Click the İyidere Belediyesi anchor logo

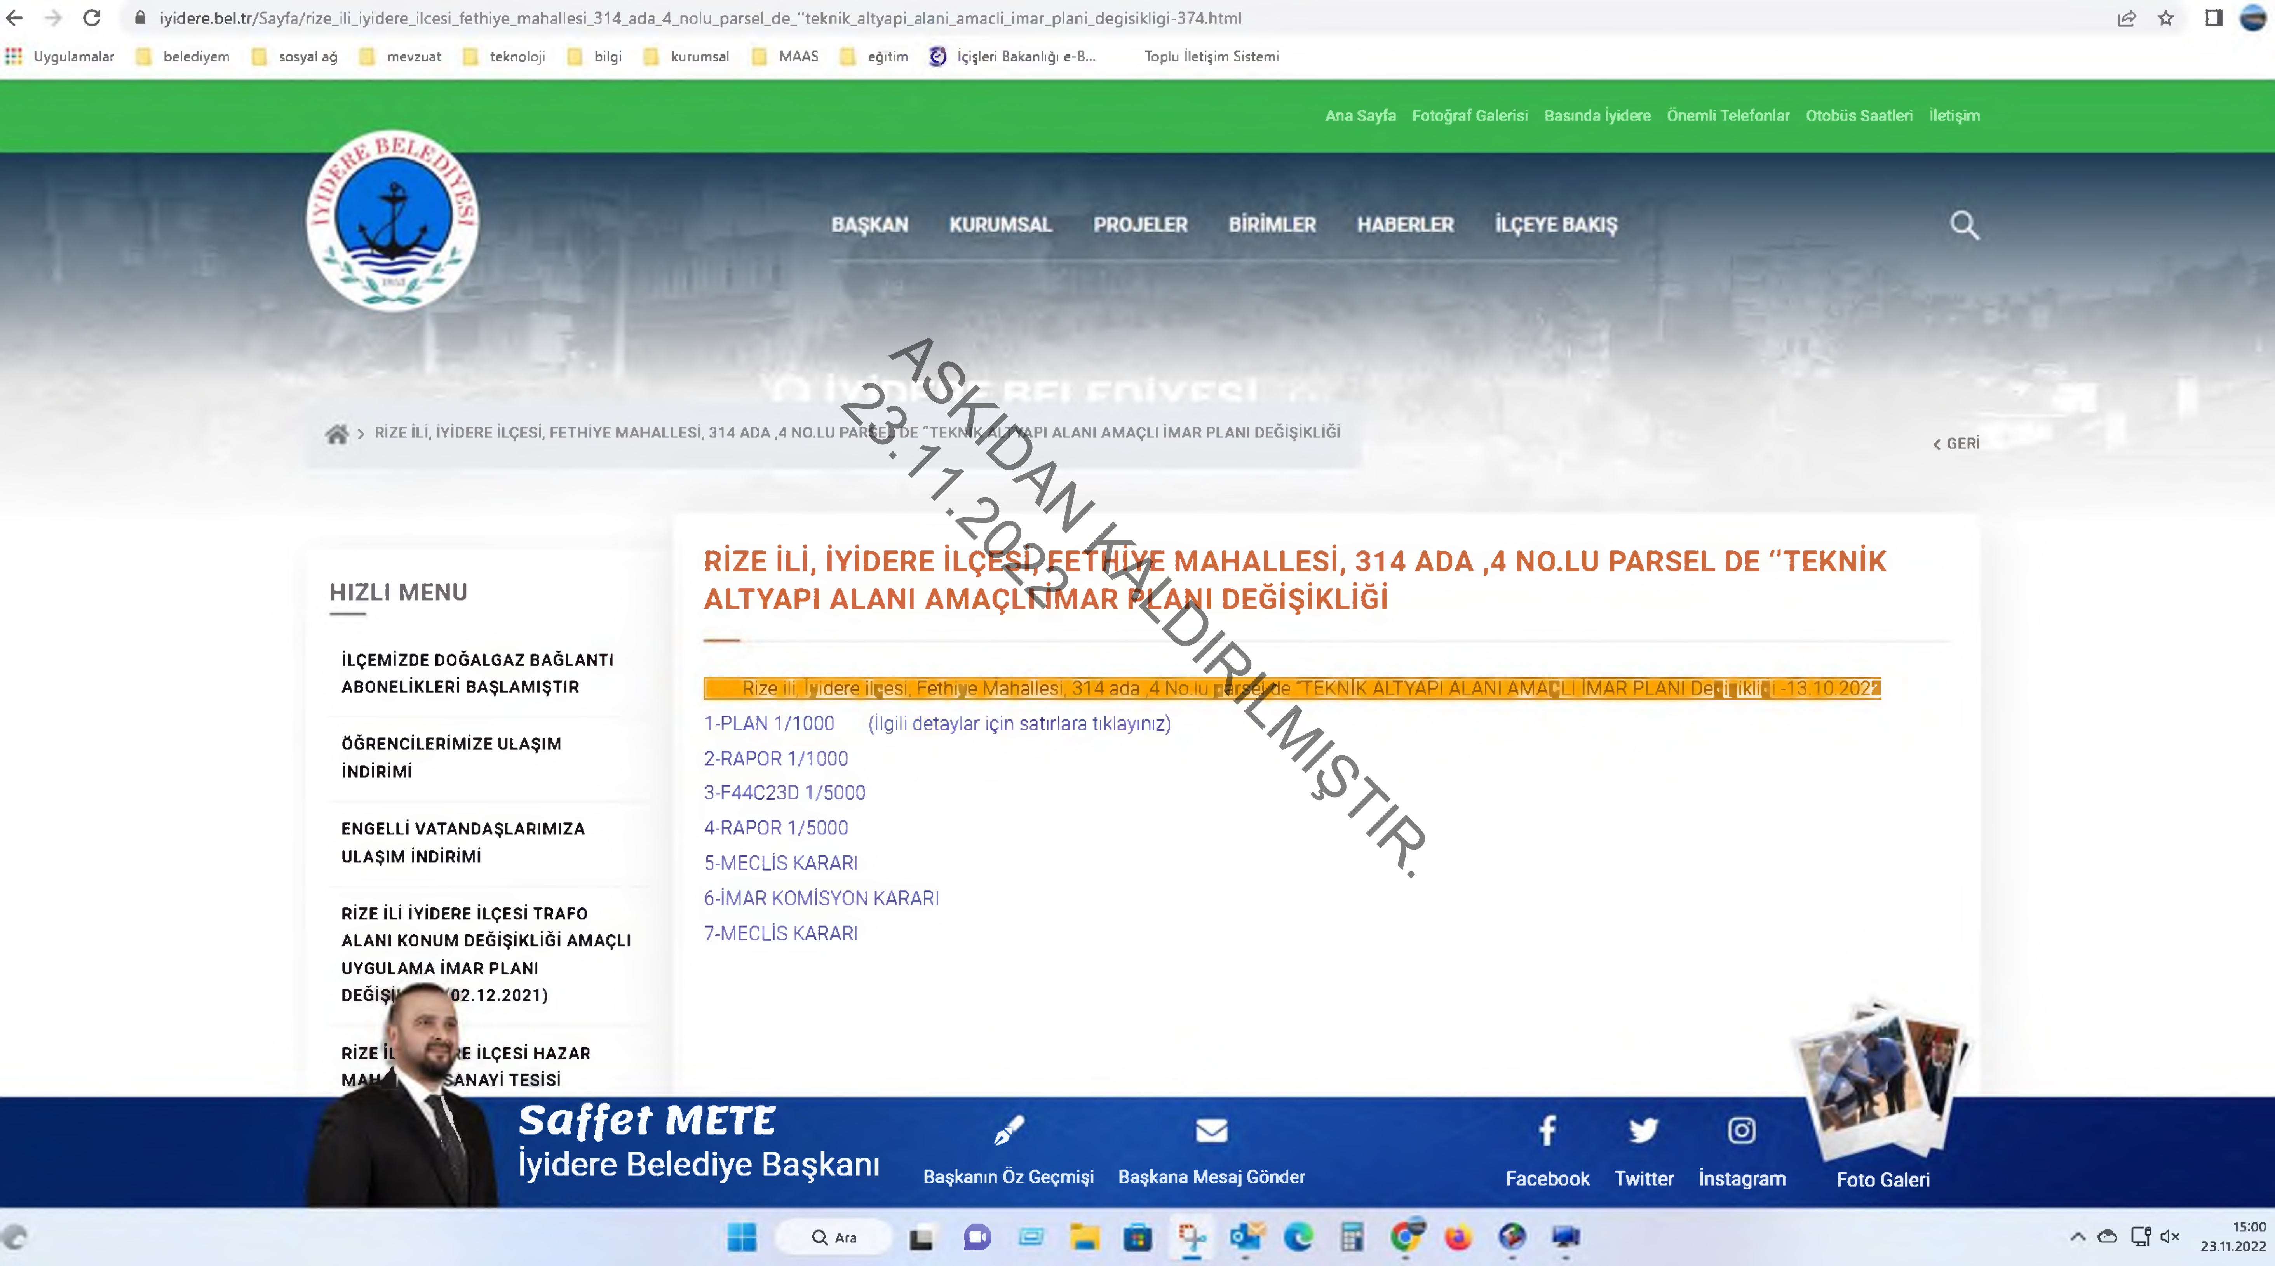[x=393, y=221]
